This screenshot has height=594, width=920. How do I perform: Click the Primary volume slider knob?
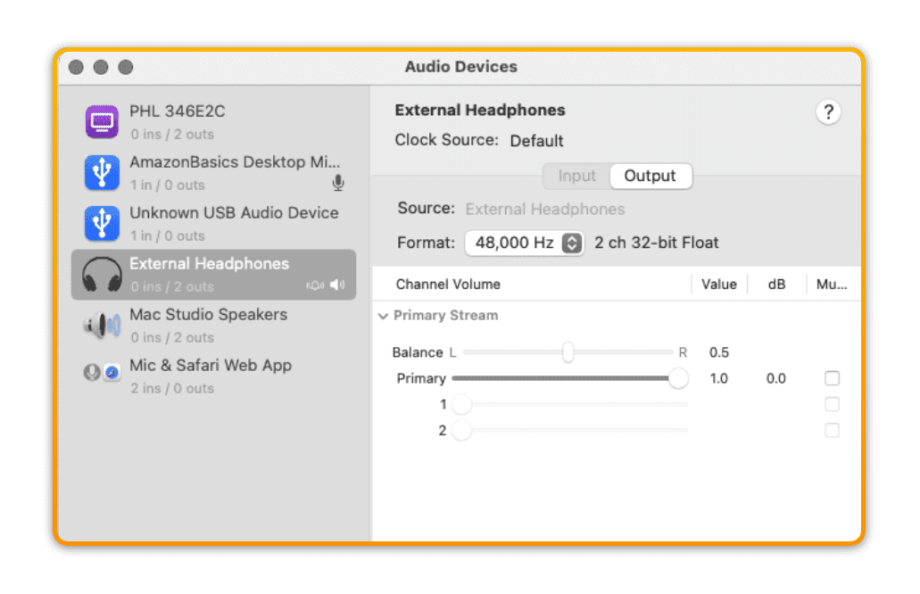(x=679, y=378)
